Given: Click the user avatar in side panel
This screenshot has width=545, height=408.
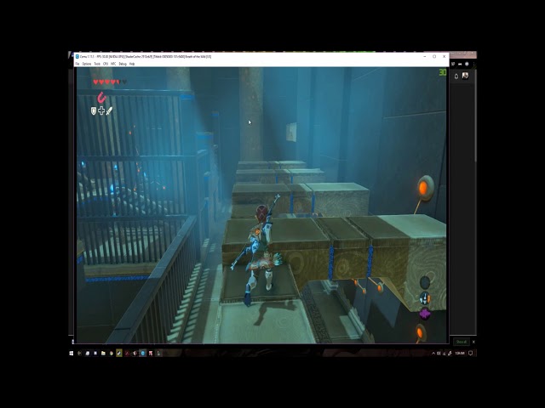Looking at the screenshot, I should click(465, 76).
